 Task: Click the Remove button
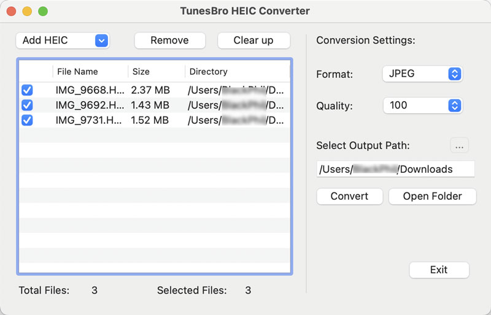170,40
